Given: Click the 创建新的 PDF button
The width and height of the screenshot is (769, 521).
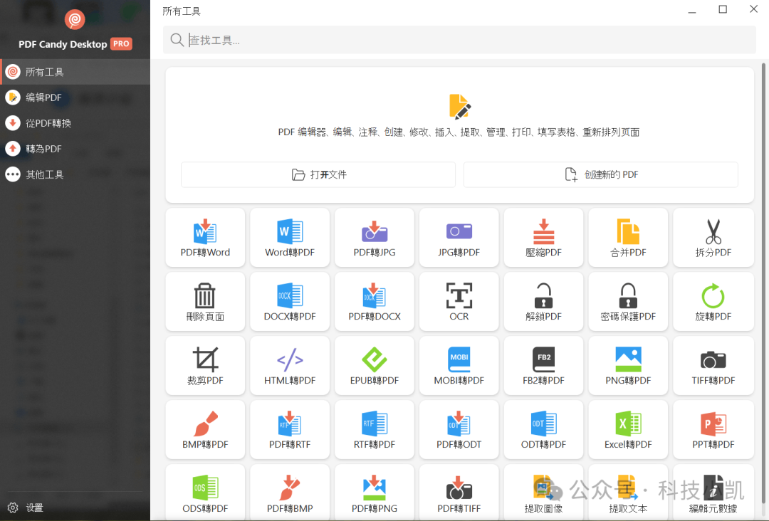Looking at the screenshot, I should point(601,174).
